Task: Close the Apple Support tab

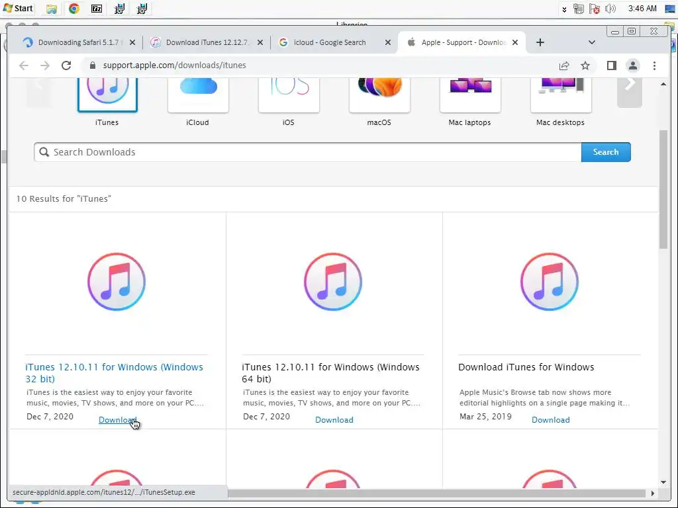Action: pyautogui.click(x=515, y=42)
